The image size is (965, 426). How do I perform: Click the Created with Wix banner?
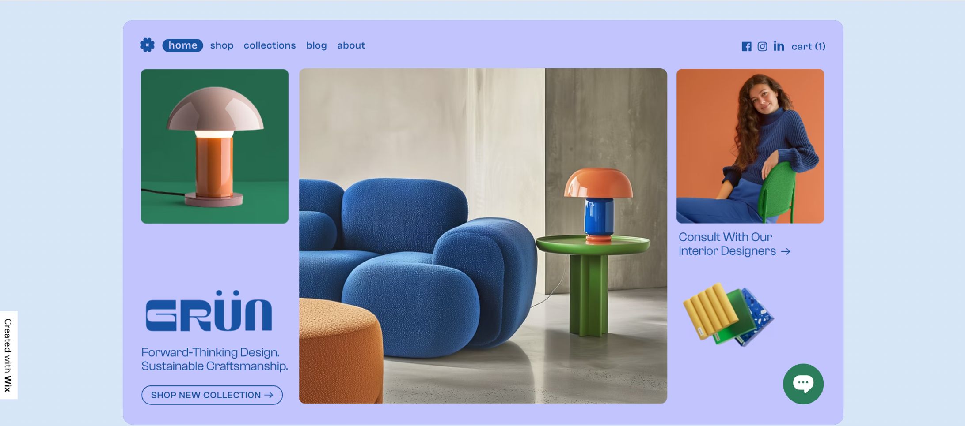click(8, 355)
